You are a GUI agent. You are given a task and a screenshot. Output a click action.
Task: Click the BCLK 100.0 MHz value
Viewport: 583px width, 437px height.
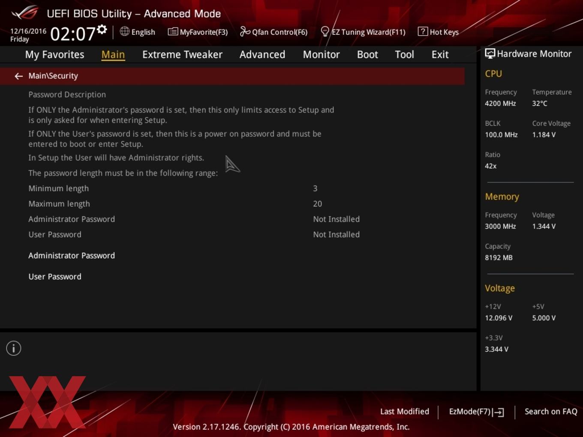pos(501,135)
